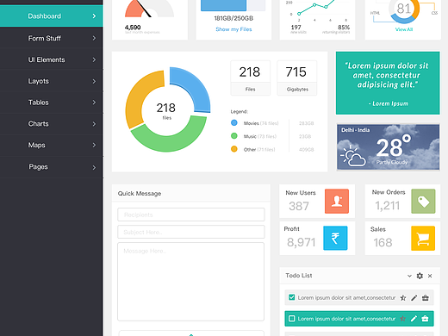Viewport: 448px width, 336px height.
Task: Expand the Pages chevron
Action: pos(94,167)
